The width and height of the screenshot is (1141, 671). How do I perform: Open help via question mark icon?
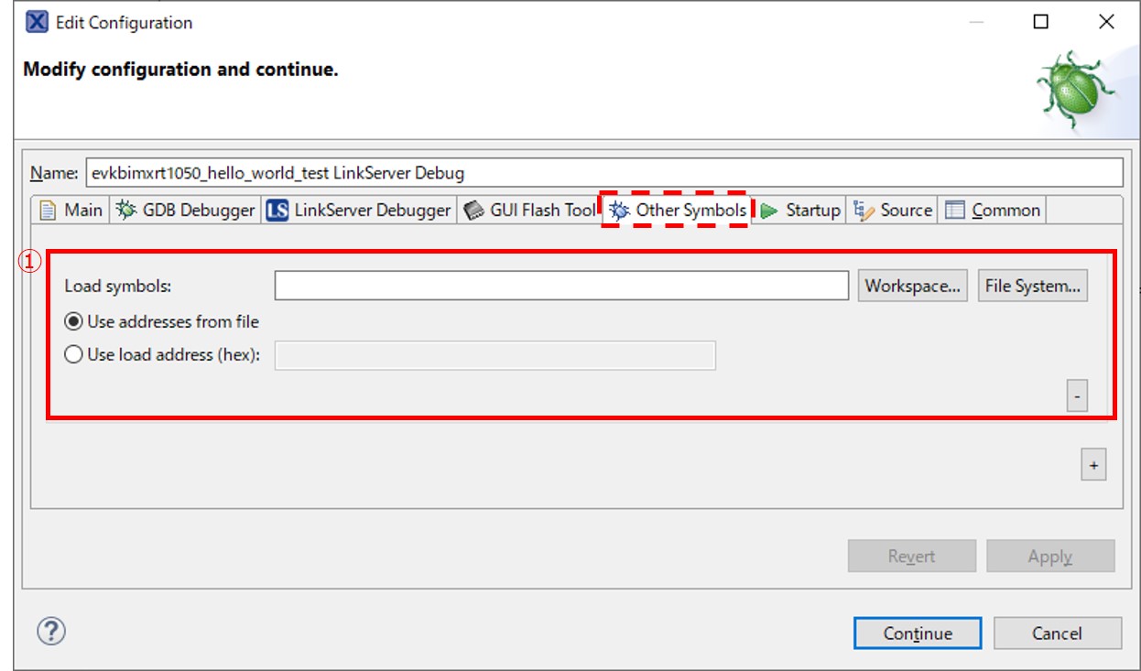(51, 631)
